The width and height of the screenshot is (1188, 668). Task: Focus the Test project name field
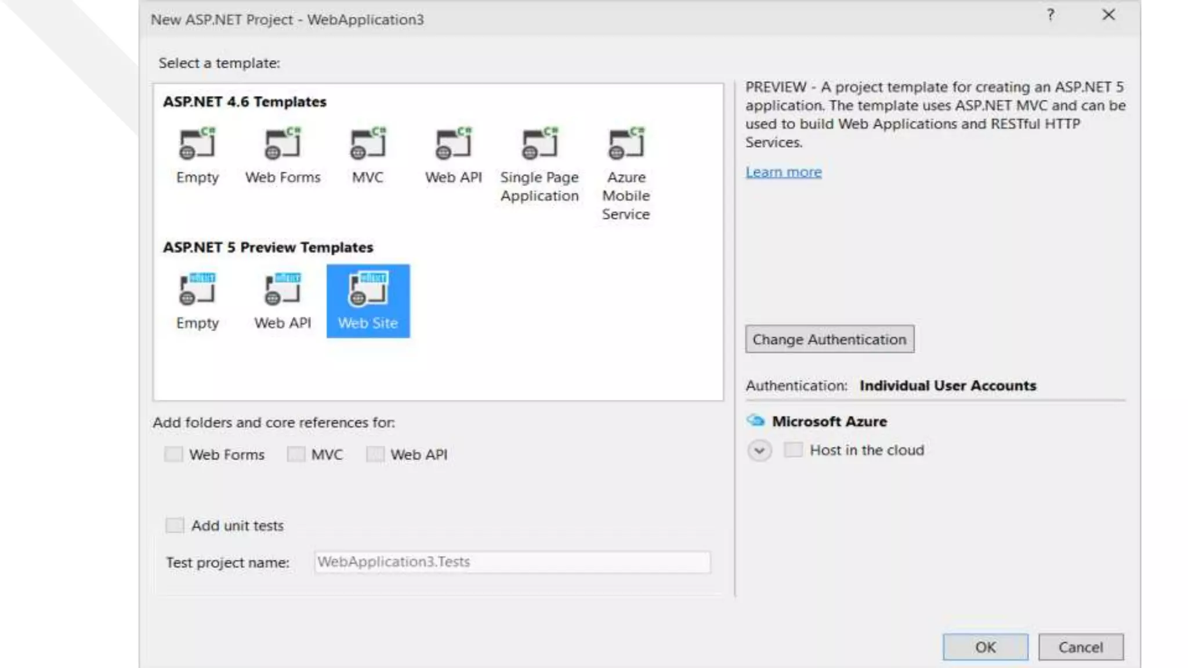click(512, 562)
